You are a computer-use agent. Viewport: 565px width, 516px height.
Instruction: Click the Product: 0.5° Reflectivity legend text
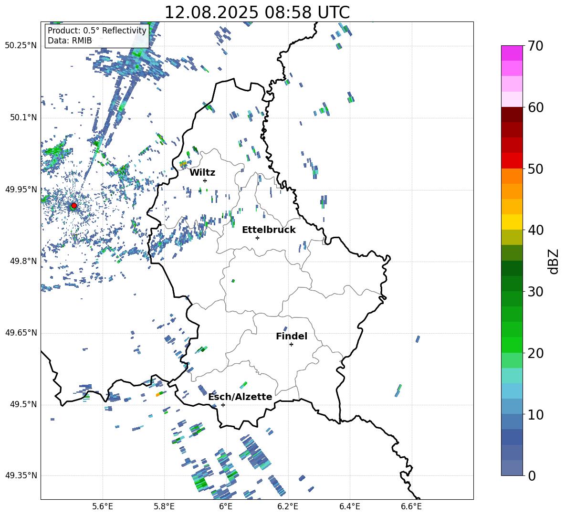coord(97,31)
